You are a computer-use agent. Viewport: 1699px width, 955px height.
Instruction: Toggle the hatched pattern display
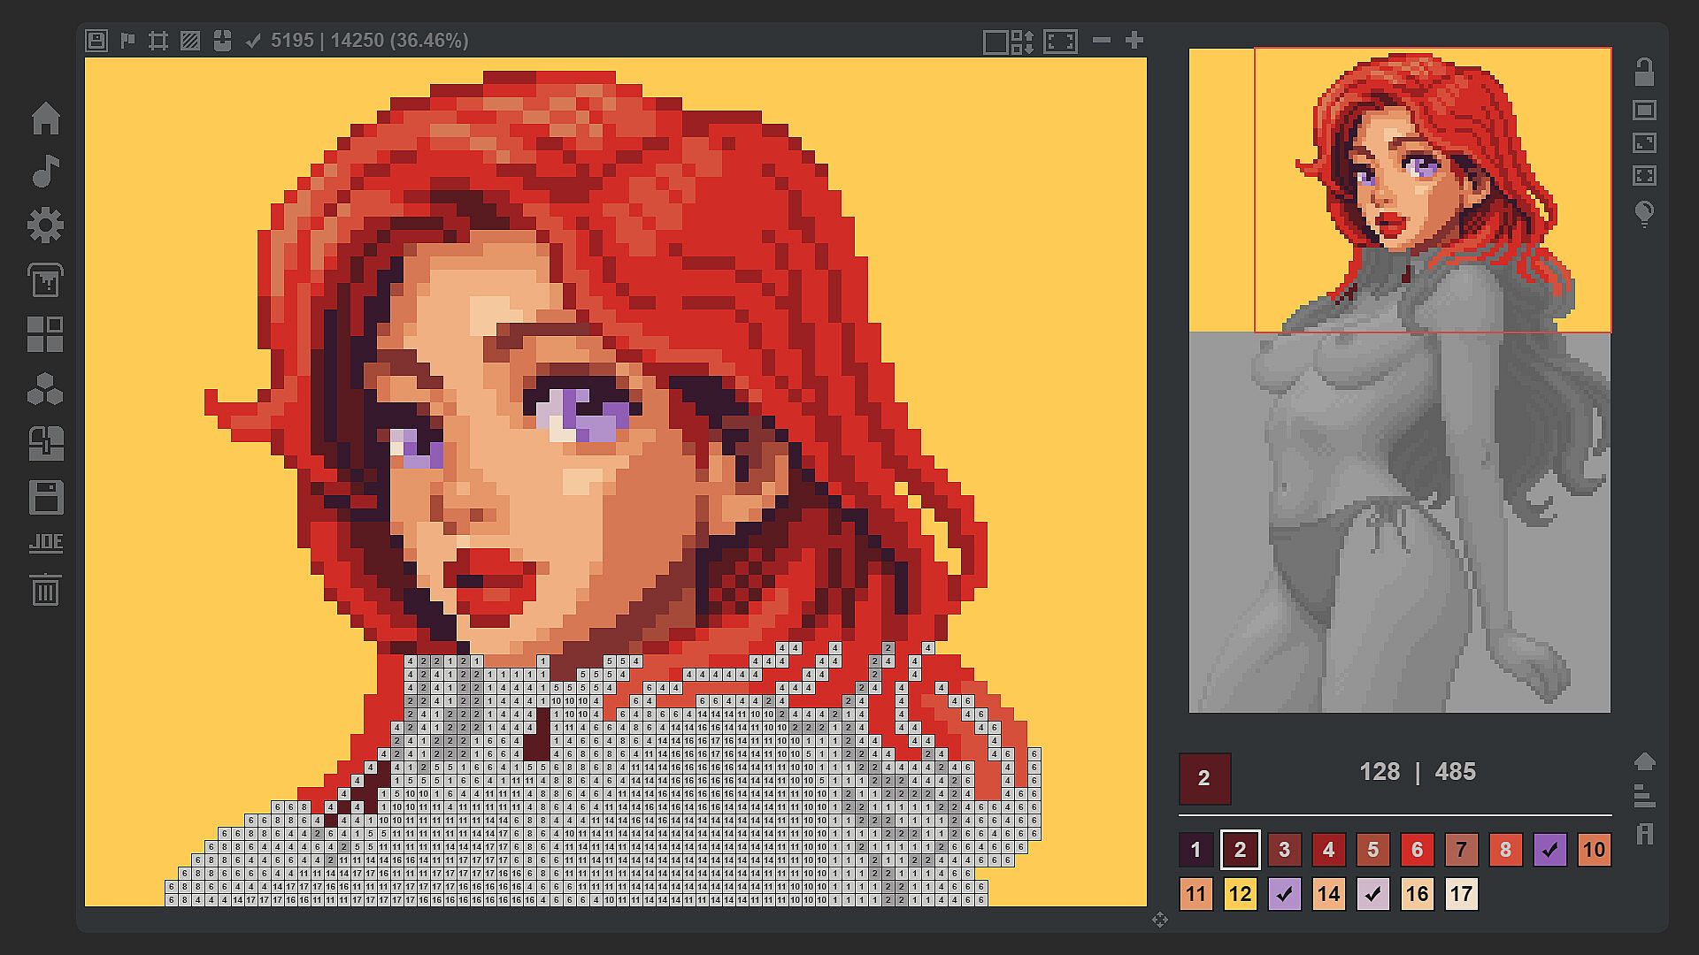coord(189,41)
